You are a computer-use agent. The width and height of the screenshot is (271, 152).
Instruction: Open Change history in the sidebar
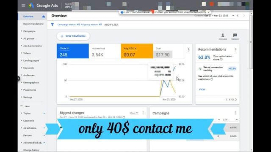(x=31, y=150)
